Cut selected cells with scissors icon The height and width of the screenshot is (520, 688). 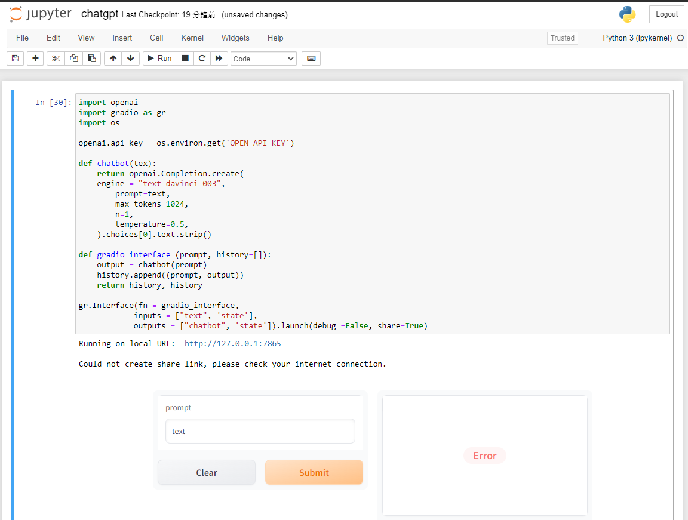pyautogui.click(x=56, y=59)
